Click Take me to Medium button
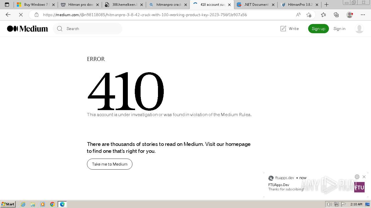The image size is (371, 208). pyautogui.click(x=110, y=164)
